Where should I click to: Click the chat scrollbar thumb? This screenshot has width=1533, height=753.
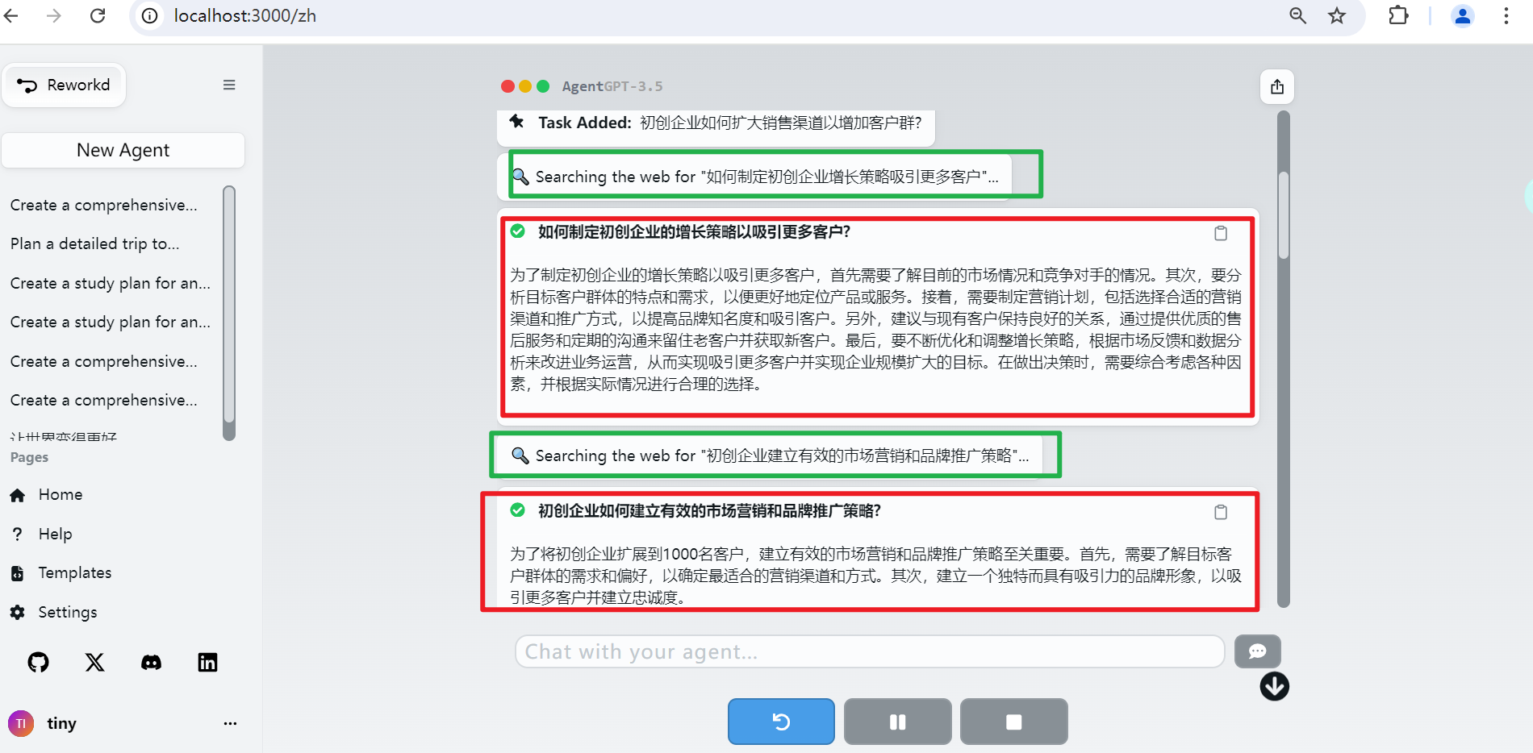[1283, 214]
